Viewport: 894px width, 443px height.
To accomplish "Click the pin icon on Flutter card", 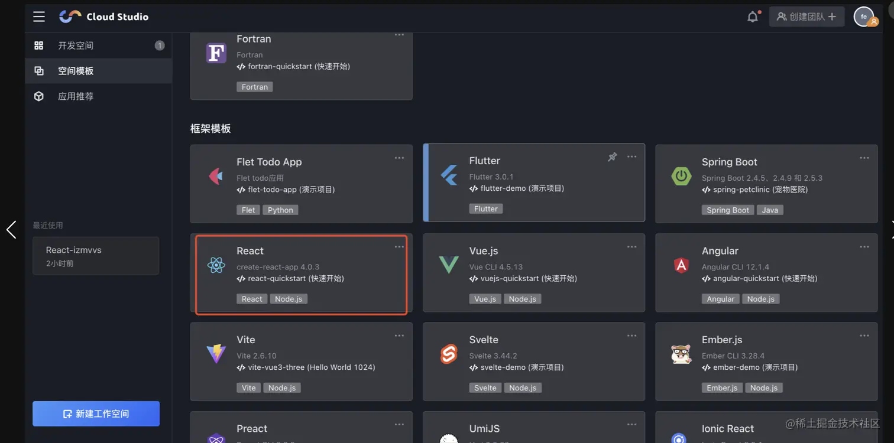I will coord(613,157).
